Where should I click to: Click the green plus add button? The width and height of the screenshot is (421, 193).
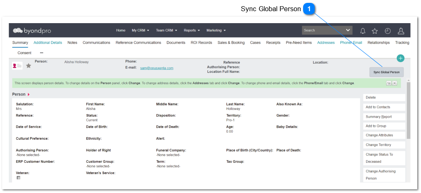[400, 58]
